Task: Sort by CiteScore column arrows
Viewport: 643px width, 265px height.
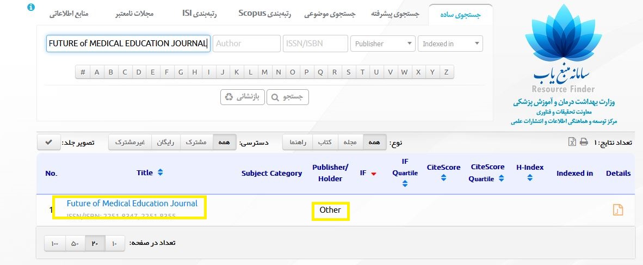Action: (443, 177)
